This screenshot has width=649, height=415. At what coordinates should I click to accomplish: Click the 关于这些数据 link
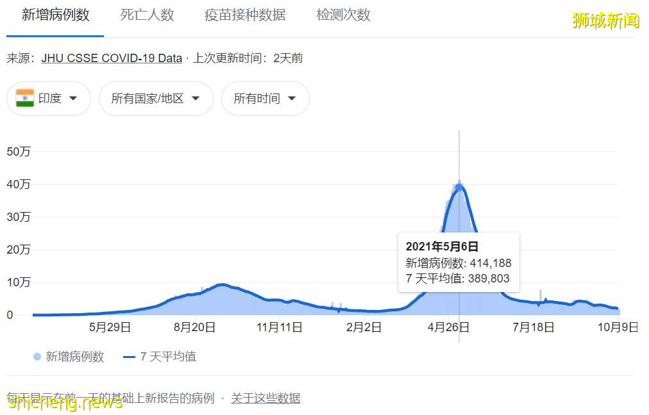click(265, 398)
